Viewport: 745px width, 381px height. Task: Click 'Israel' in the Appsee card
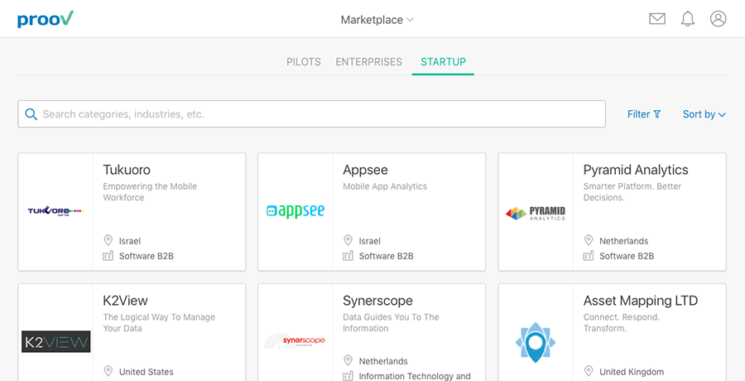click(x=370, y=241)
